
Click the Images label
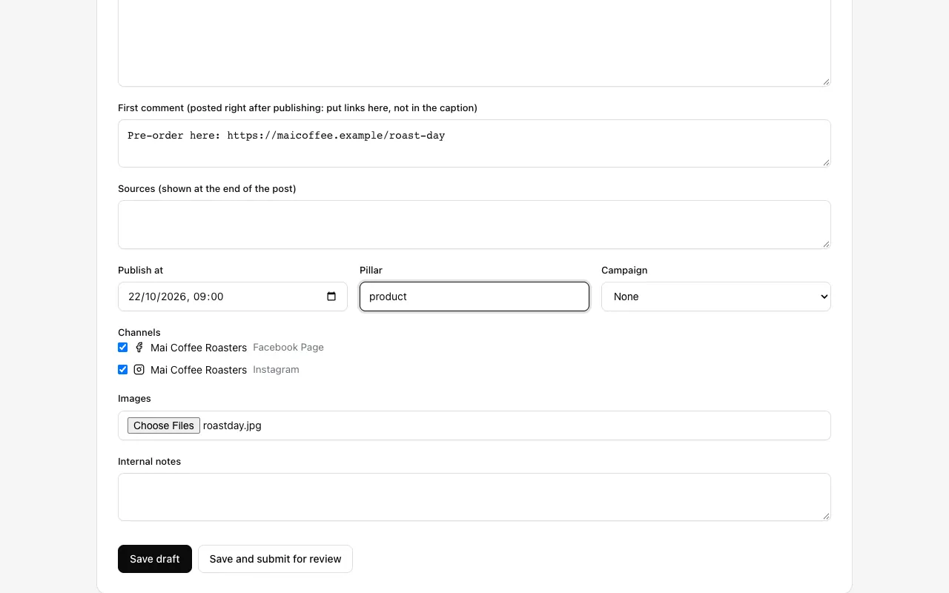[134, 399]
